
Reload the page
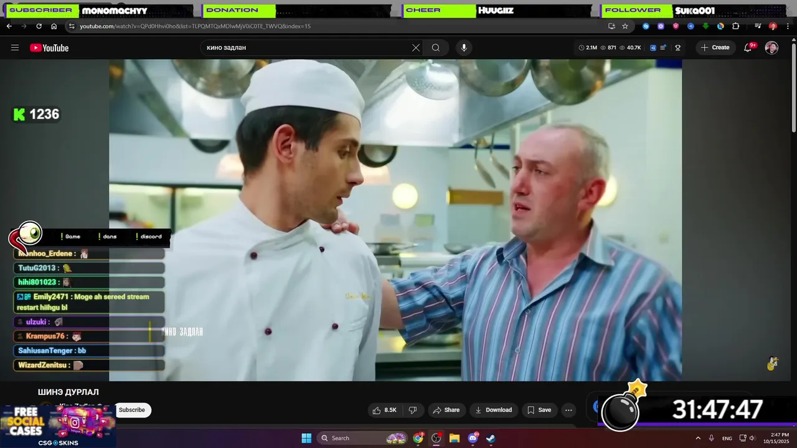point(39,26)
